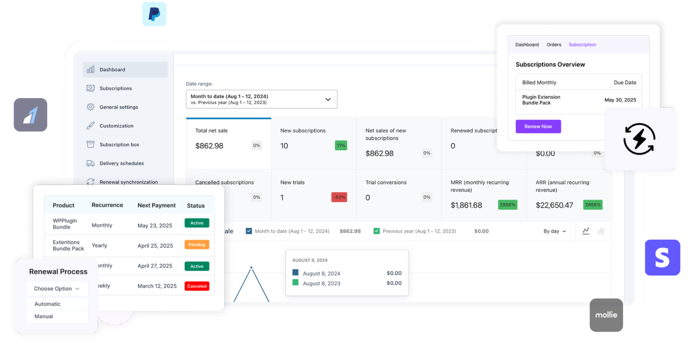Open the Choose Option renewal dropdown
688x348 pixels.
(57, 289)
